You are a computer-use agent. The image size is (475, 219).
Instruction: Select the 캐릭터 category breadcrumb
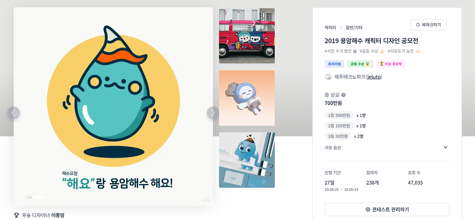pos(330,28)
